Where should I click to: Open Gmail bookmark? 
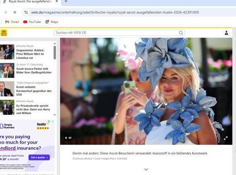pyautogui.click(x=12, y=22)
